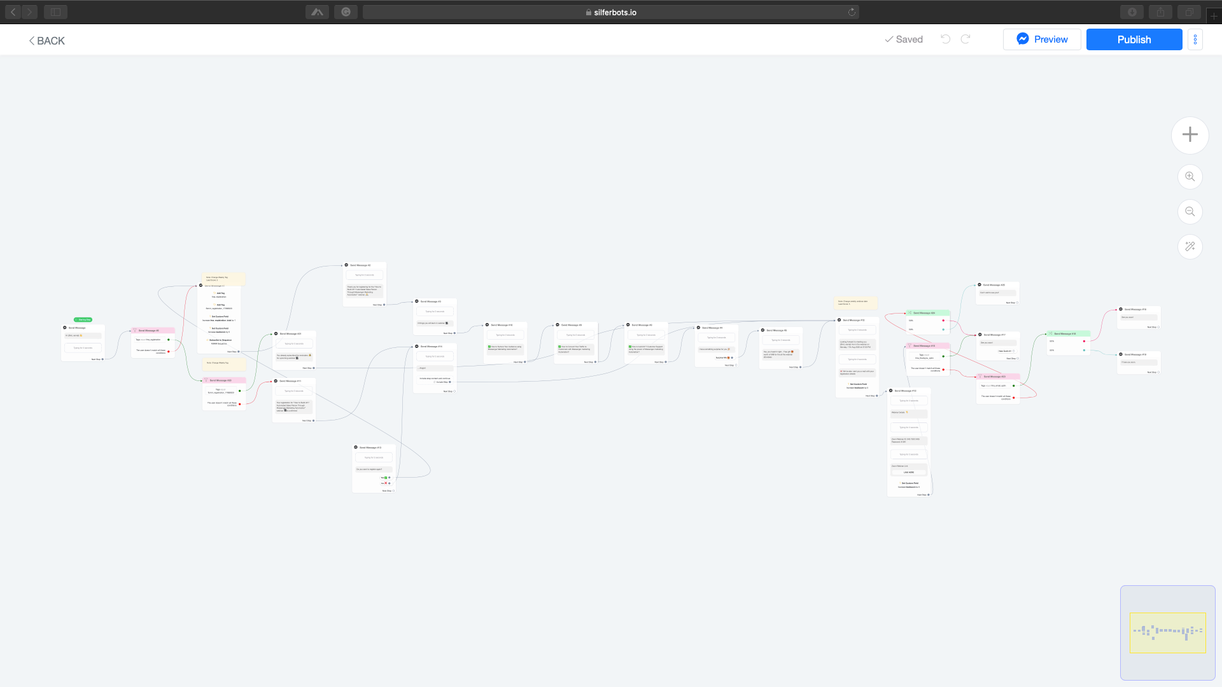
Task: Click the Safari sidebar toggle icon
Action: (x=55, y=12)
